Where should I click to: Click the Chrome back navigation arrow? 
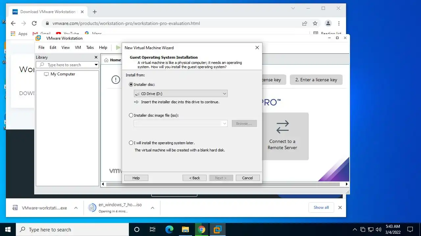coord(13,23)
